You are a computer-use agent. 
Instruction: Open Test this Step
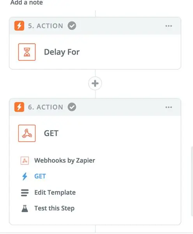coord(54,208)
